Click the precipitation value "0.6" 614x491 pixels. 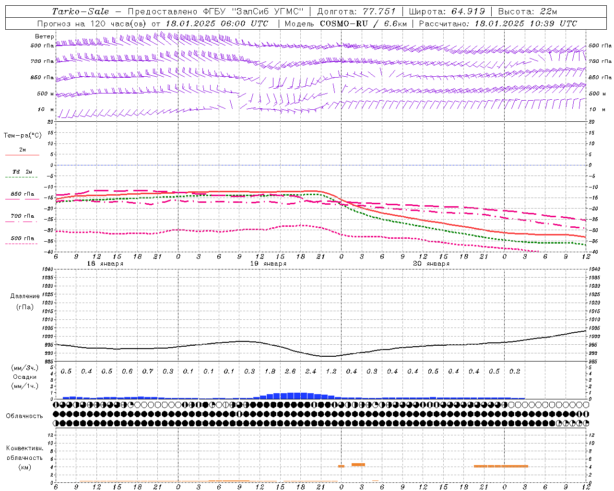(127, 372)
